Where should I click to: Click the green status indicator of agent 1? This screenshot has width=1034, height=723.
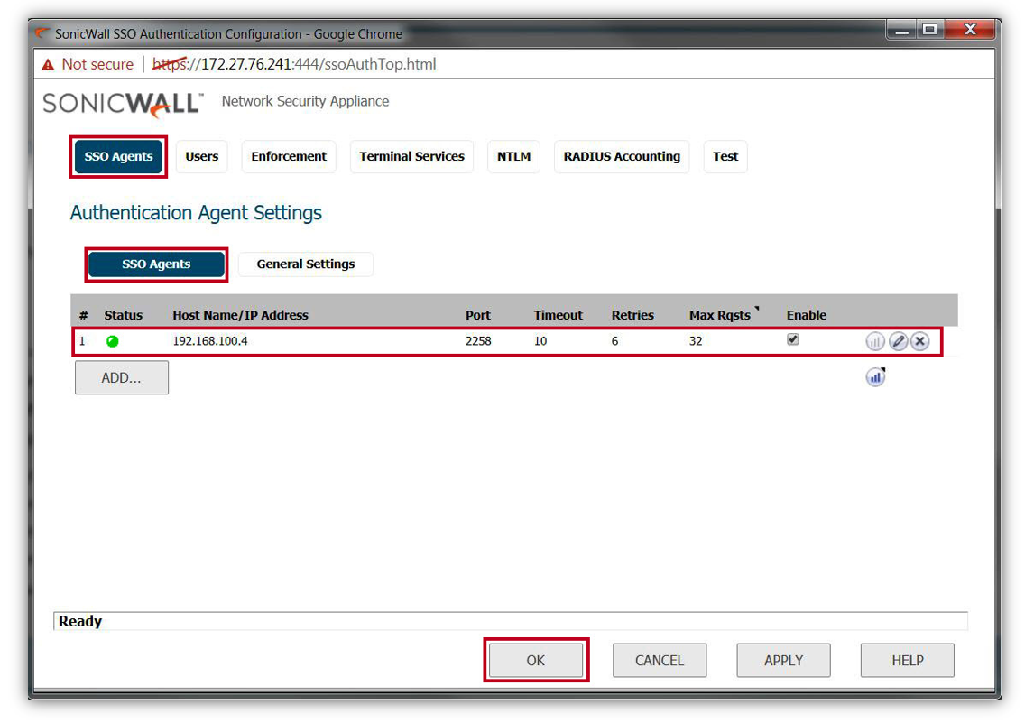pos(113,341)
